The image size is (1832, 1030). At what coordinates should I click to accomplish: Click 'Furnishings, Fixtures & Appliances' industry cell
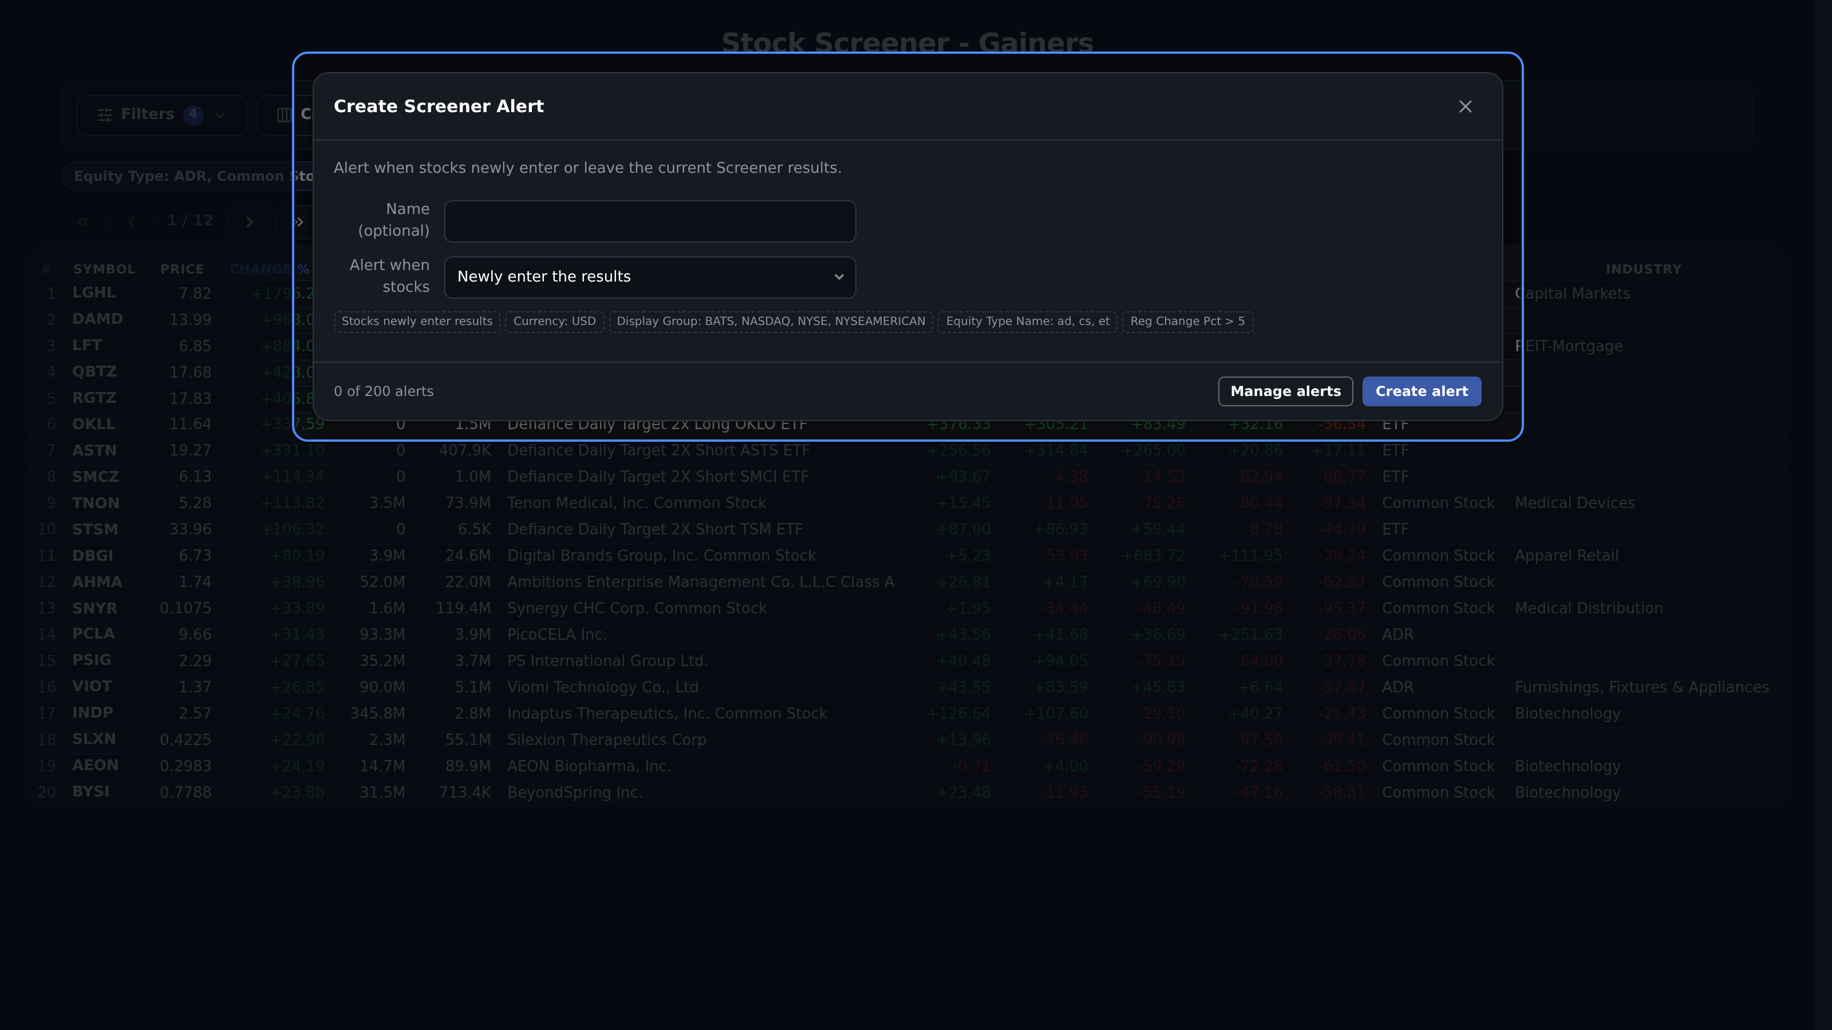click(x=1641, y=687)
